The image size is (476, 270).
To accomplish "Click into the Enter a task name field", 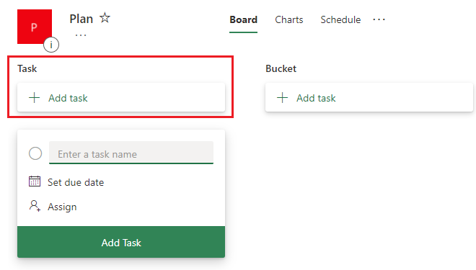I will click(x=131, y=153).
